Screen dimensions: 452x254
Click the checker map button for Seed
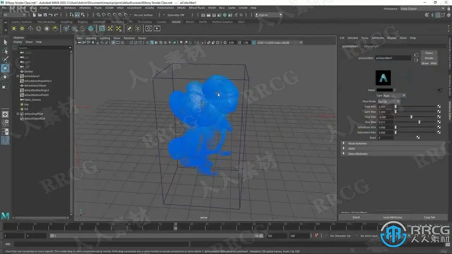418,138
